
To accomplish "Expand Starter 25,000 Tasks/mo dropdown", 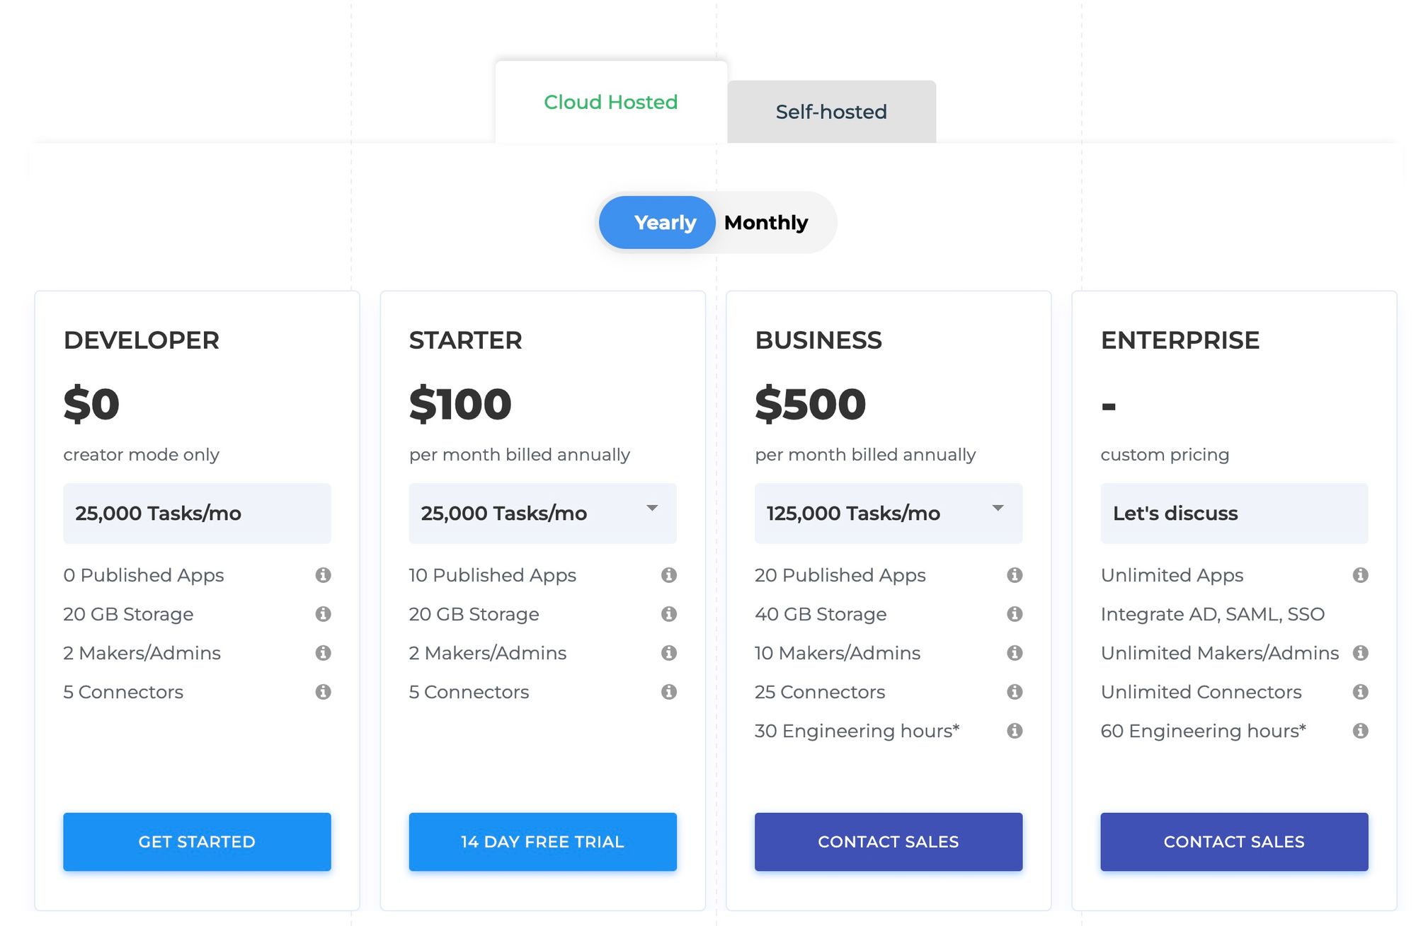I will click(542, 514).
